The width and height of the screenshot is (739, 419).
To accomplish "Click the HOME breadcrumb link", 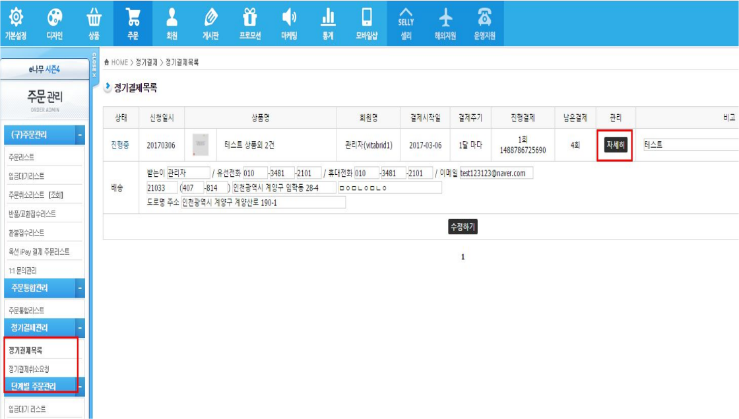I will (119, 62).
